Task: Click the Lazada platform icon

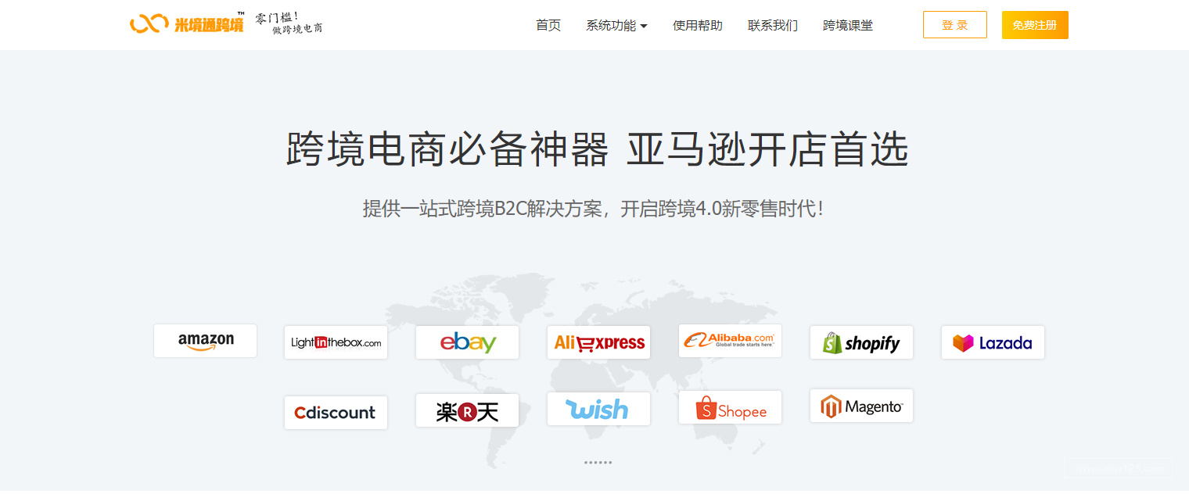Action: coord(993,342)
